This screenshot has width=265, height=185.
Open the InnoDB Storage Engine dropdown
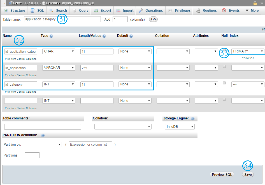pos(180,126)
